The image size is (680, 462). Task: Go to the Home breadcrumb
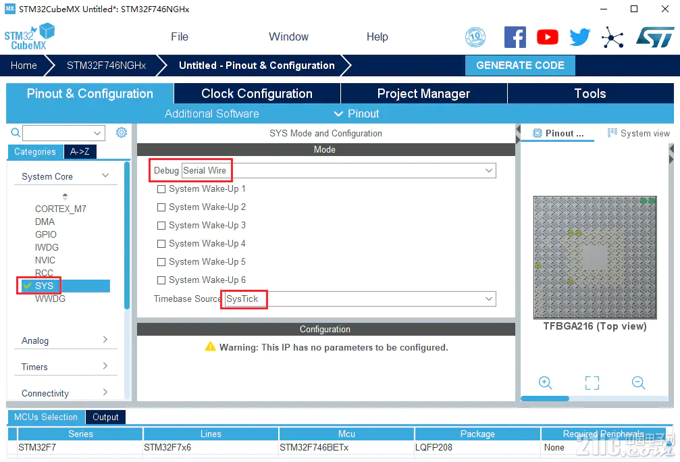coord(24,66)
